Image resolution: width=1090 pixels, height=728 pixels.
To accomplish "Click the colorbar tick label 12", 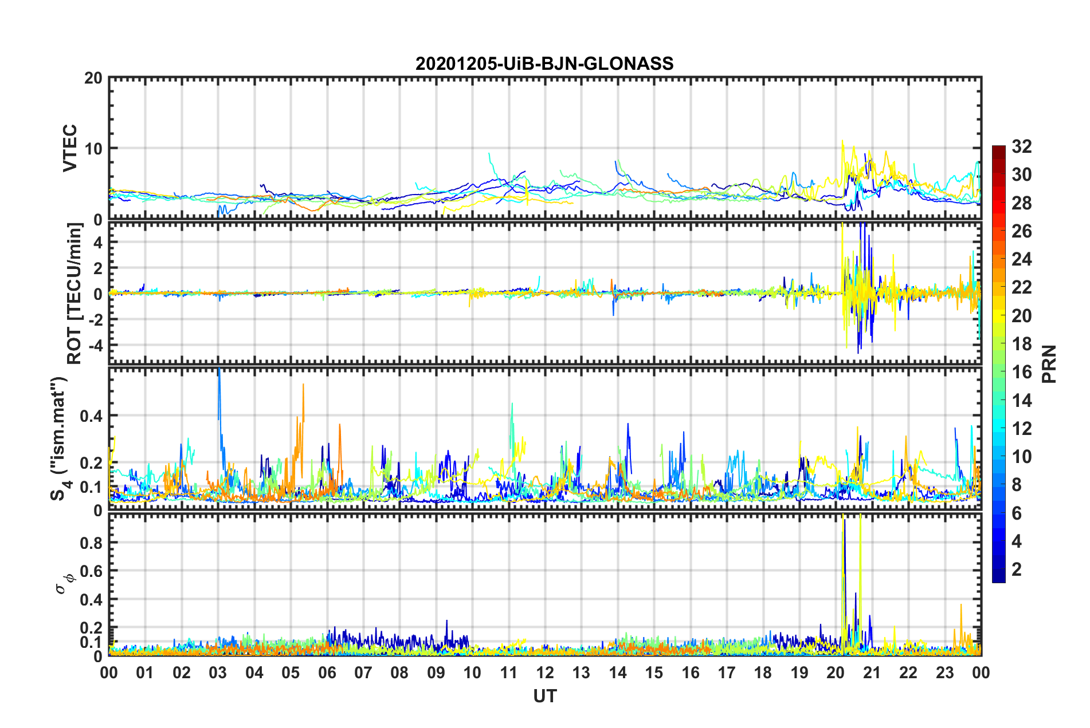I will (x=1022, y=429).
